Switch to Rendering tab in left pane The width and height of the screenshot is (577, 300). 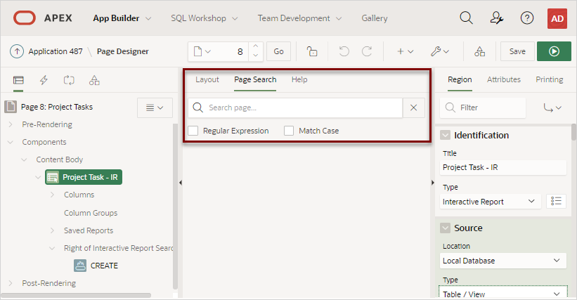(18, 80)
